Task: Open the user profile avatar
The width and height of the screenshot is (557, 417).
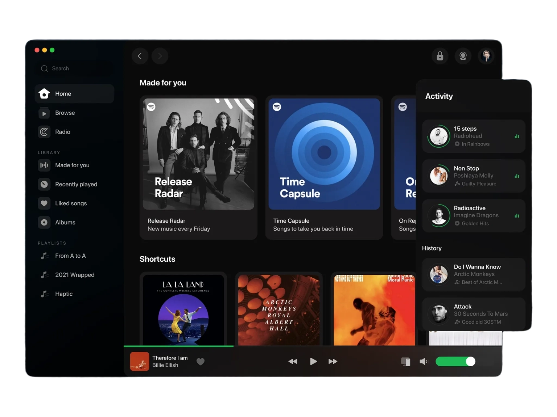Action: [x=486, y=56]
